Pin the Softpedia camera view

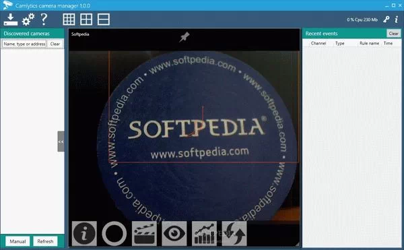[x=184, y=37]
